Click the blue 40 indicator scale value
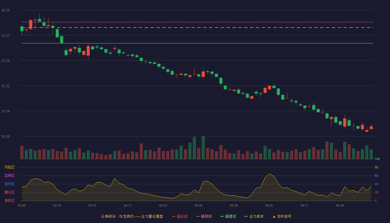Viewport: 390px width, 223px height. 376,184
